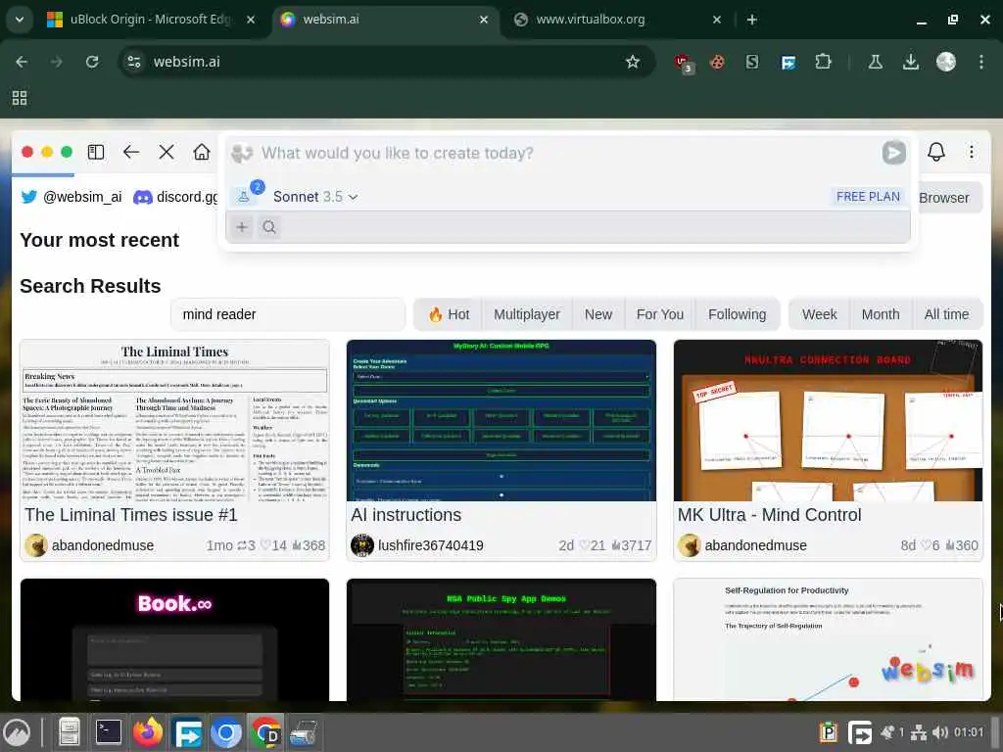Open websim three-dot options menu
This screenshot has width=1003, height=752.
pyautogui.click(x=971, y=152)
